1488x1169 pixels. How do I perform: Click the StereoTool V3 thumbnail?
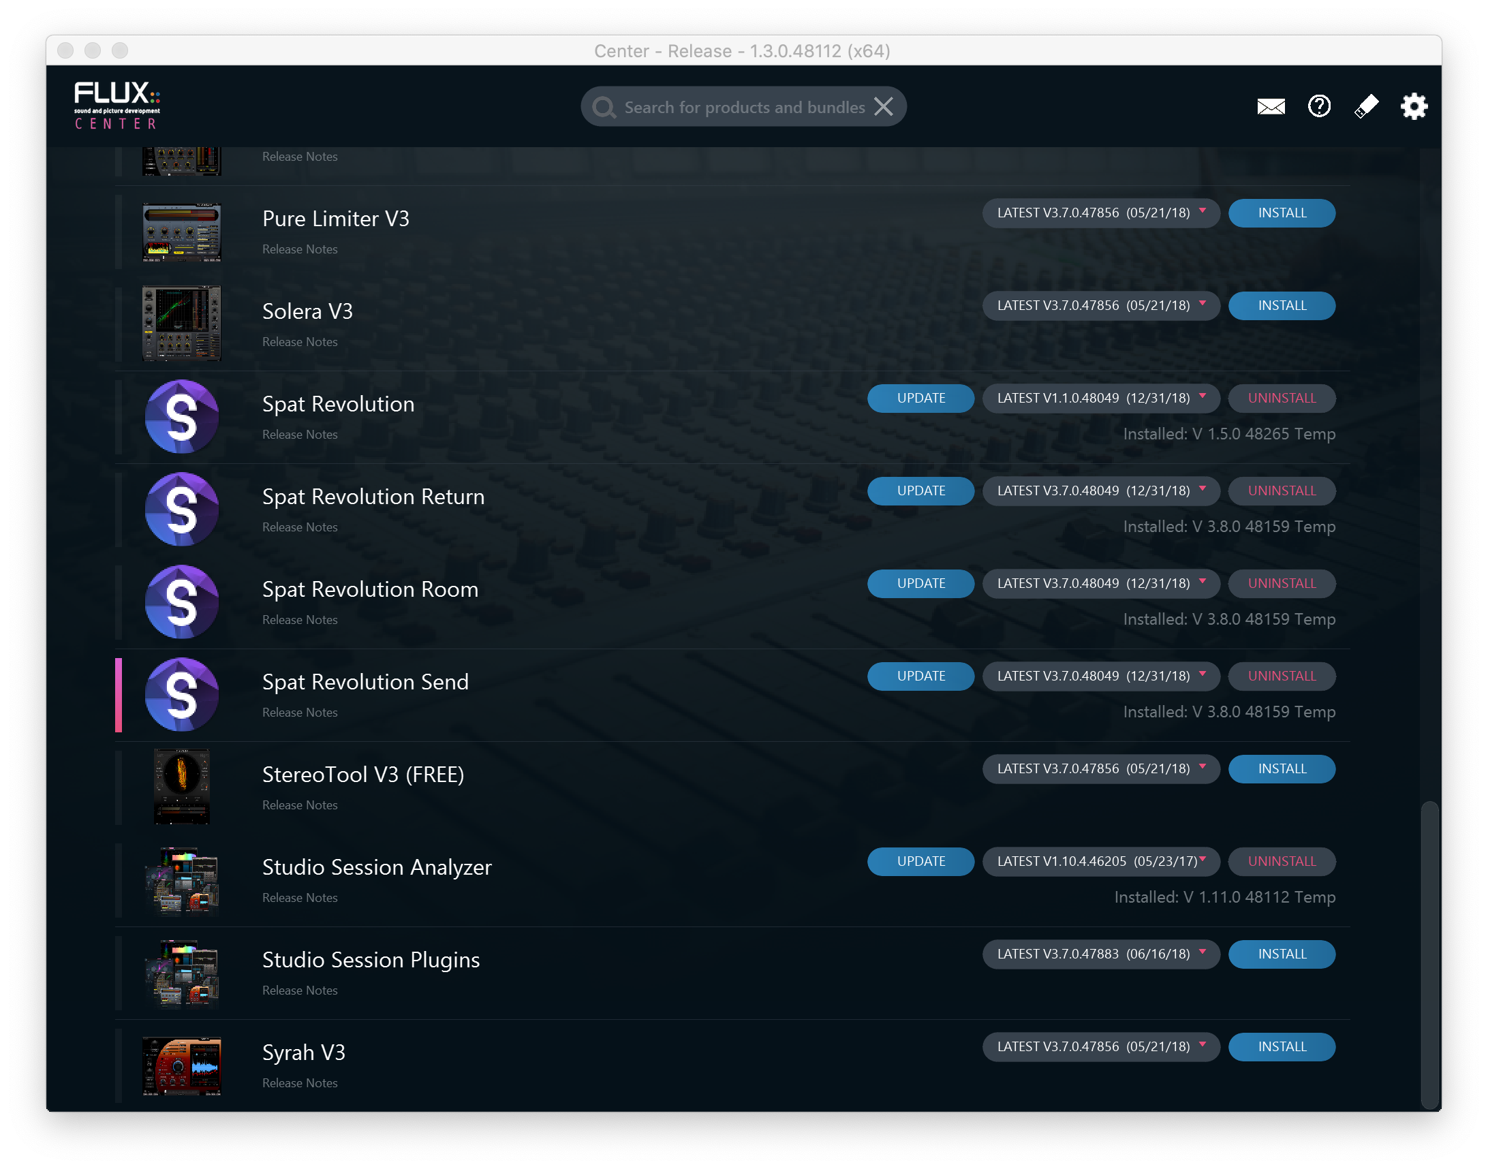[181, 787]
